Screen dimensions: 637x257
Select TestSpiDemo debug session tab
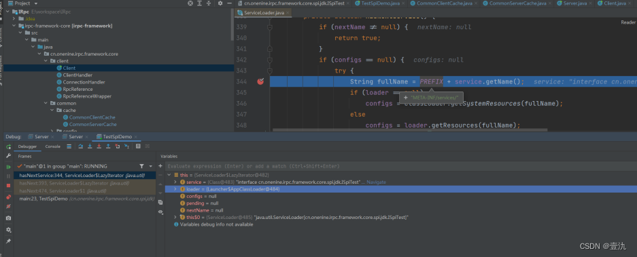pyautogui.click(x=118, y=137)
